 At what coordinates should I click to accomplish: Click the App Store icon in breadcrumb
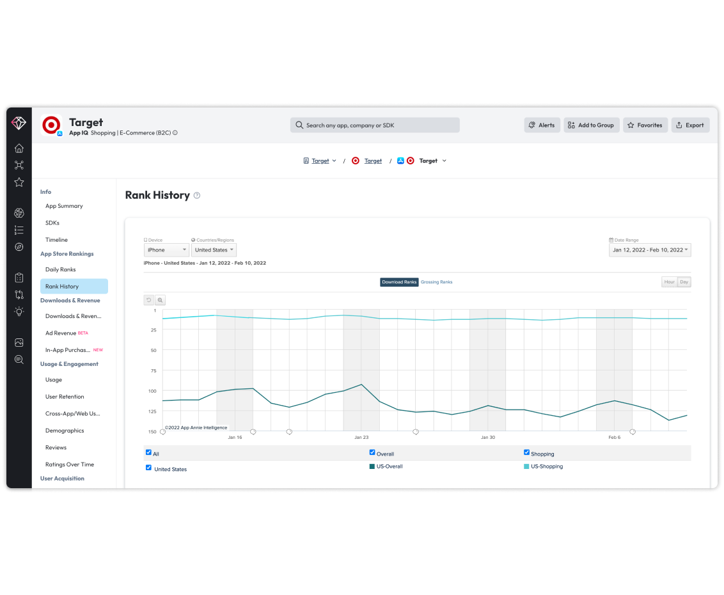pyautogui.click(x=401, y=161)
